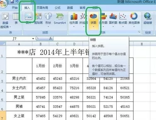Insert a Line chart (折线图)
Image resolution: width=156 pixels, height=120 pixels.
[x=84, y=20]
